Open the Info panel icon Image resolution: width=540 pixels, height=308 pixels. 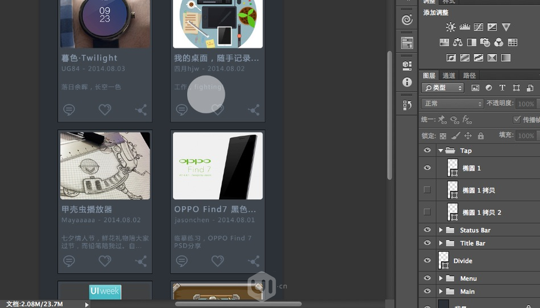tap(407, 82)
